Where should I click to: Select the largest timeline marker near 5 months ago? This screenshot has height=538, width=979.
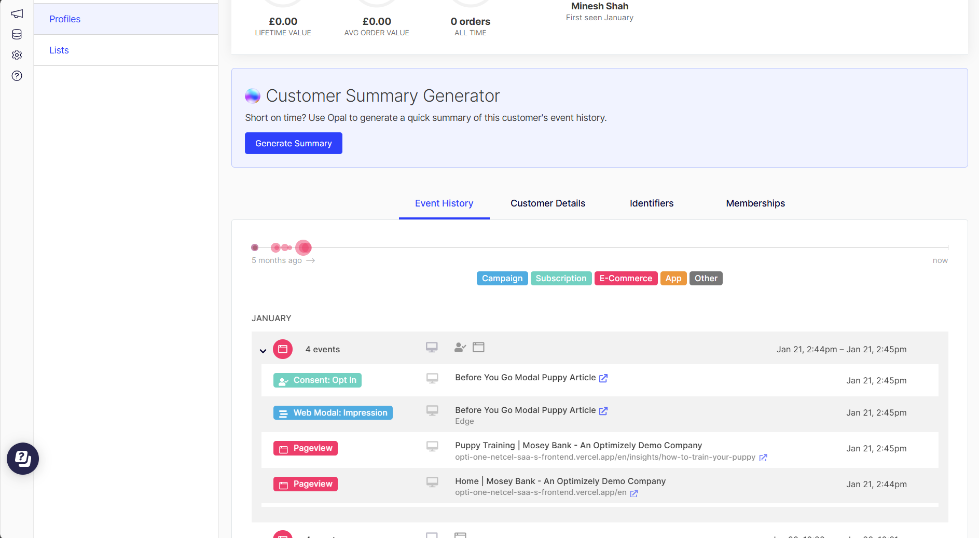304,247
